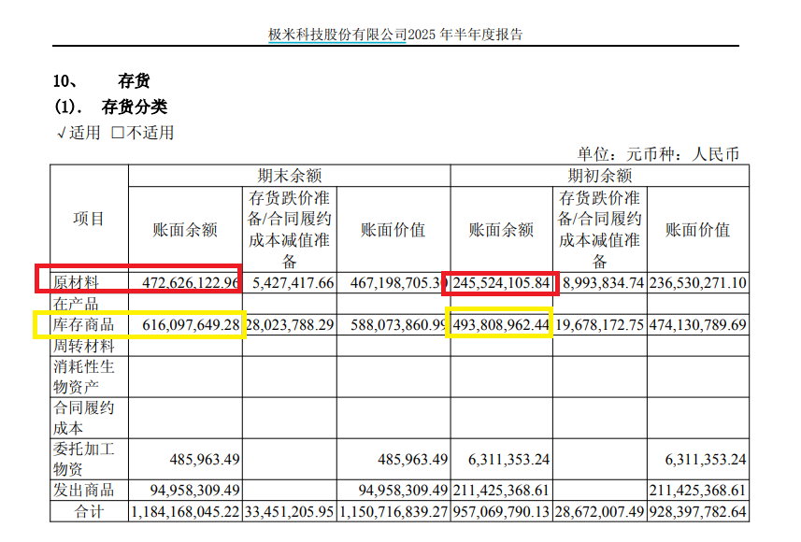
Task: Select inventory goods balance 616,097,649.28
Action: [191, 325]
